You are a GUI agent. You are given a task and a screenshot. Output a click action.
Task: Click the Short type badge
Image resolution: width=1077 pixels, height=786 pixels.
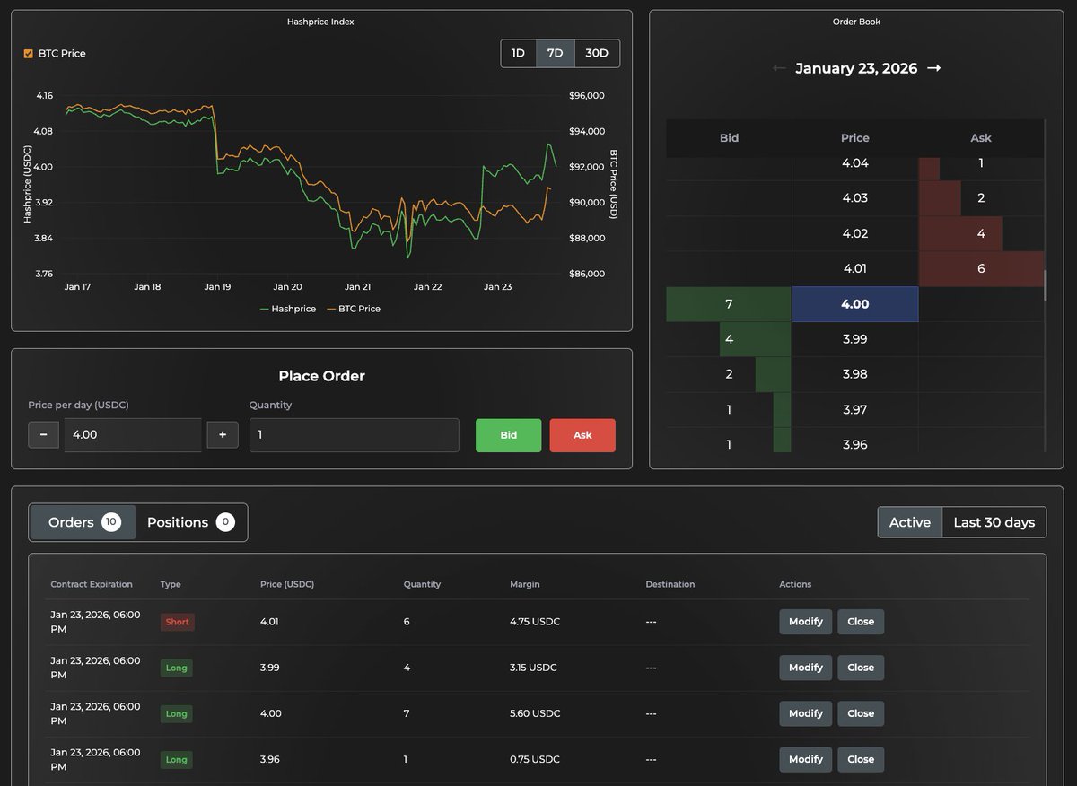(178, 622)
